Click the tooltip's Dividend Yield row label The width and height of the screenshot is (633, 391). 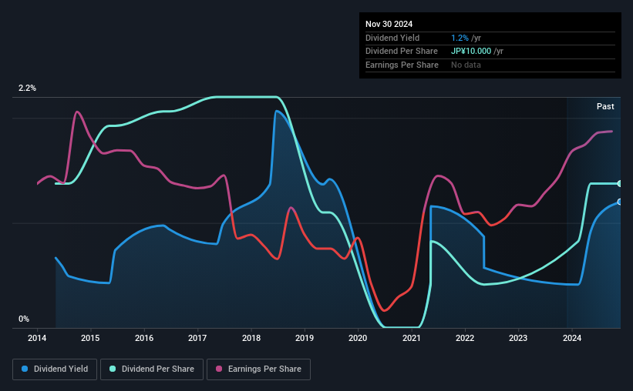pos(392,38)
